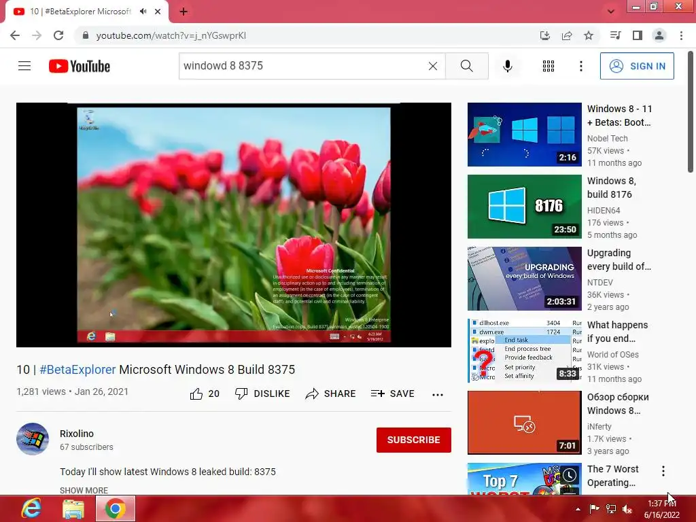Bookmark this page with star icon
This screenshot has height=522, width=696.
click(x=589, y=35)
